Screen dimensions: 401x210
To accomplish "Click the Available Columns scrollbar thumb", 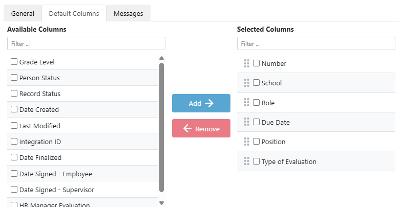I will coord(162,127).
